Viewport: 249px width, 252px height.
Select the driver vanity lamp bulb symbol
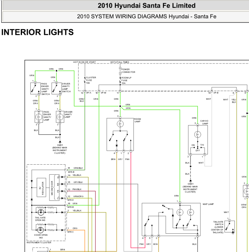(x=60, y=117)
